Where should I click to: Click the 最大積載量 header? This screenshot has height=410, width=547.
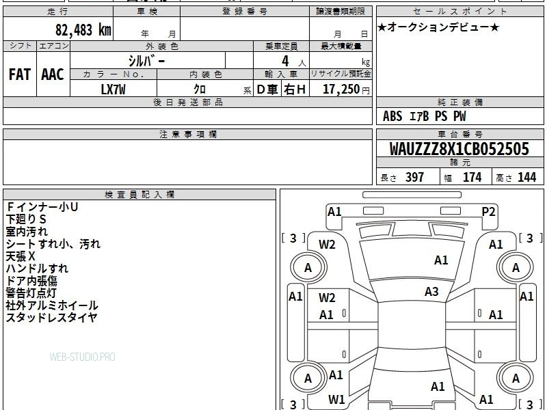click(x=341, y=46)
